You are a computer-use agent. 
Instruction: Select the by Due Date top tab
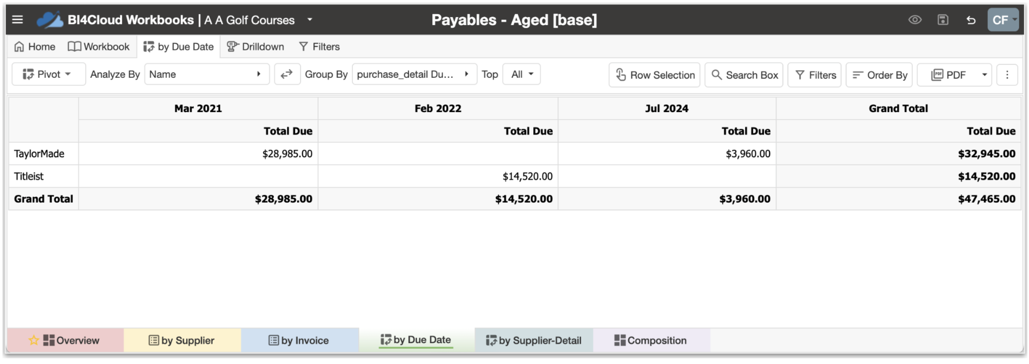click(x=178, y=47)
